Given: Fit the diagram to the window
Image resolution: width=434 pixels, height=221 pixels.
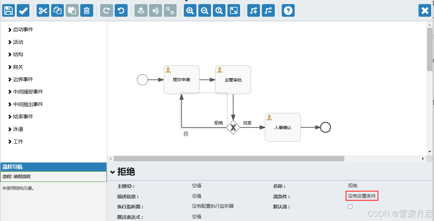Looking at the screenshot, I should 234,10.
